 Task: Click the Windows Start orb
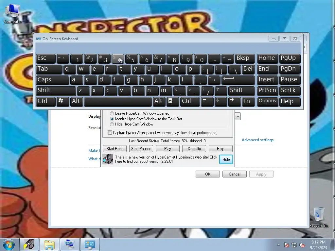point(9,244)
